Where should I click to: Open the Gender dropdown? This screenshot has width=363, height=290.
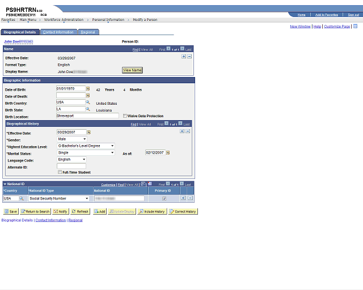72,139
